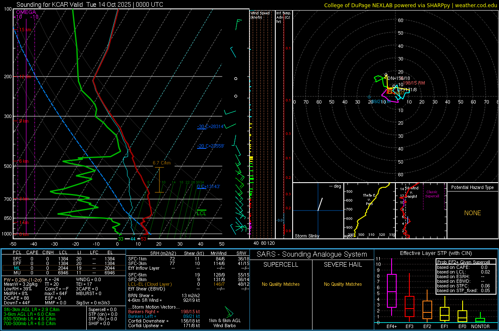Image resolution: width=499 pixels, height=331 pixels.
Task: Click the 'Supercell = 0.0' composite value
Action: (x=102, y=310)
